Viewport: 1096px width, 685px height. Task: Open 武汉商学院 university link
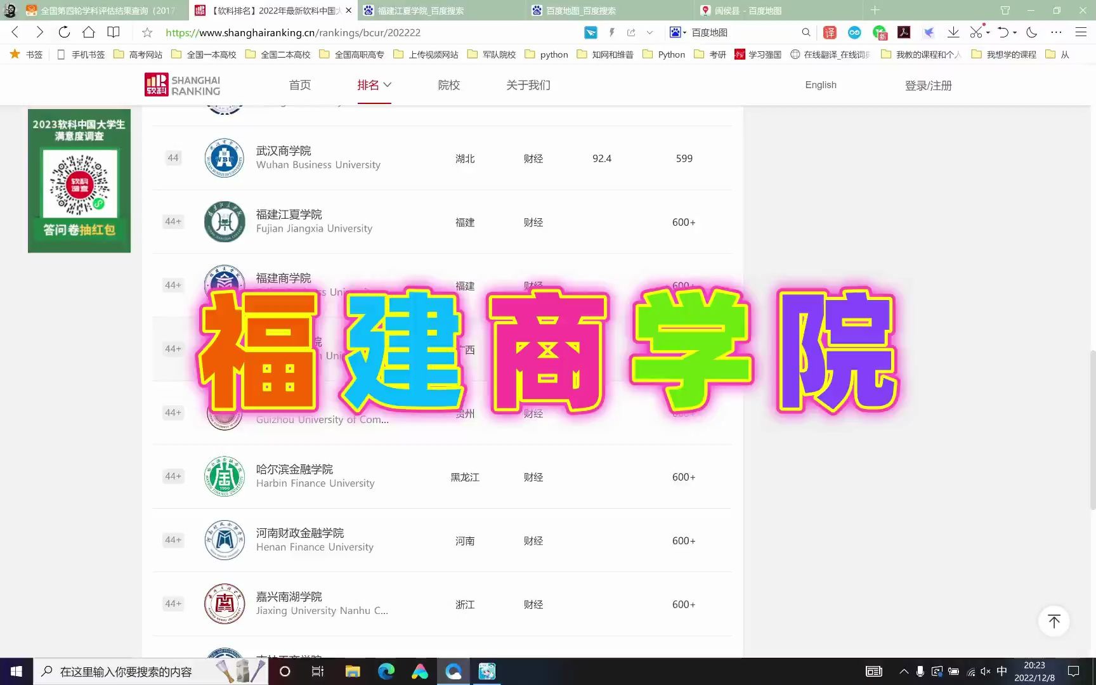click(x=284, y=151)
